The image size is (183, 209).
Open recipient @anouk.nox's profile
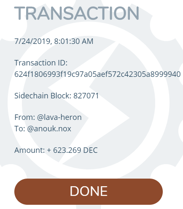tap(49, 128)
